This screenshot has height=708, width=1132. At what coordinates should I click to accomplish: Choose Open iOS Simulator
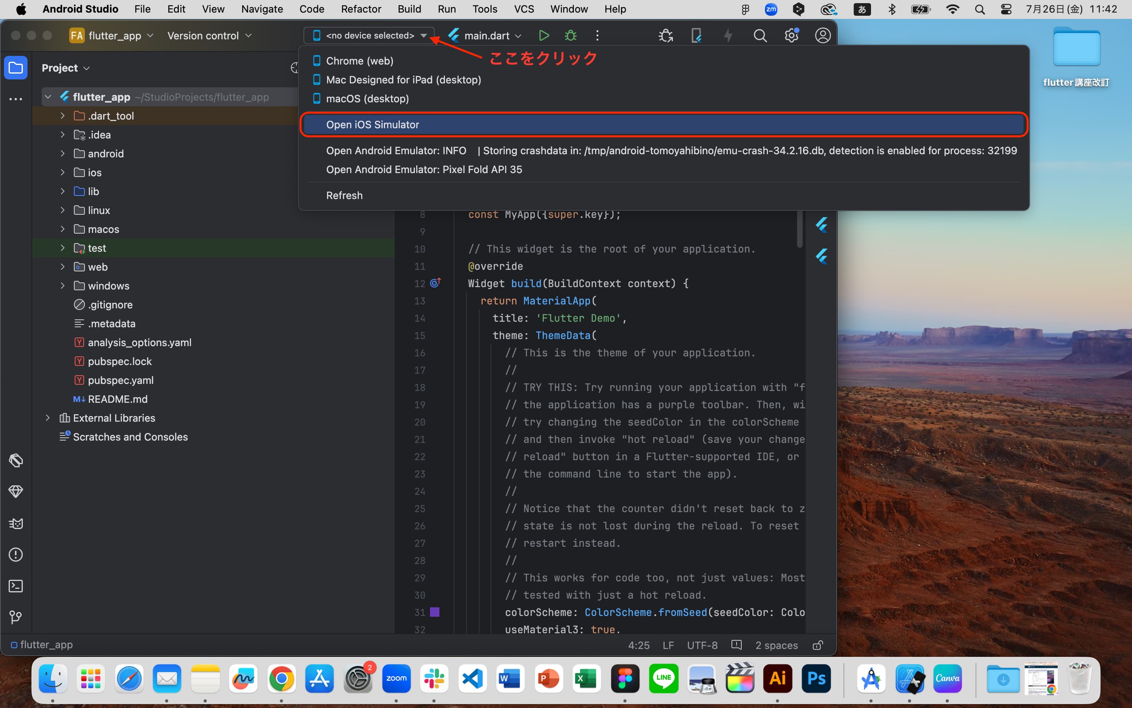664,125
